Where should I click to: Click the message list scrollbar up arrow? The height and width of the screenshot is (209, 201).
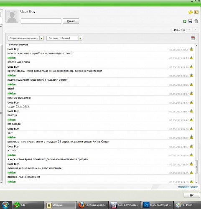pyautogui.click(x=196, y=45)
